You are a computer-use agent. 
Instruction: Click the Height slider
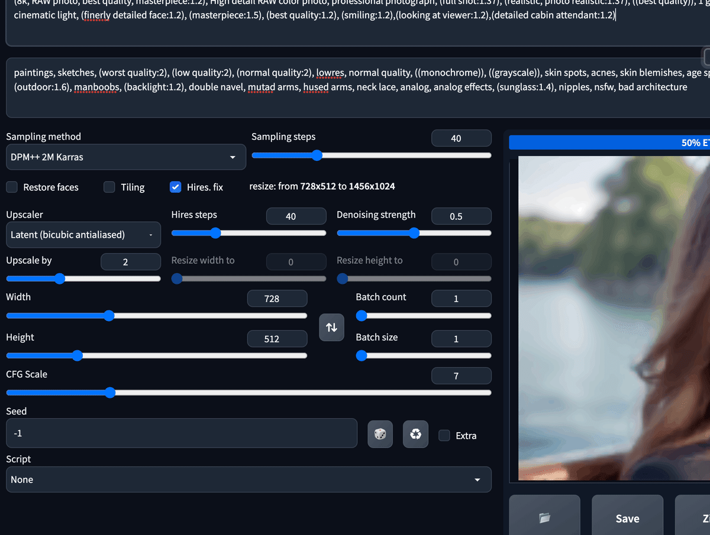[157, 355]
